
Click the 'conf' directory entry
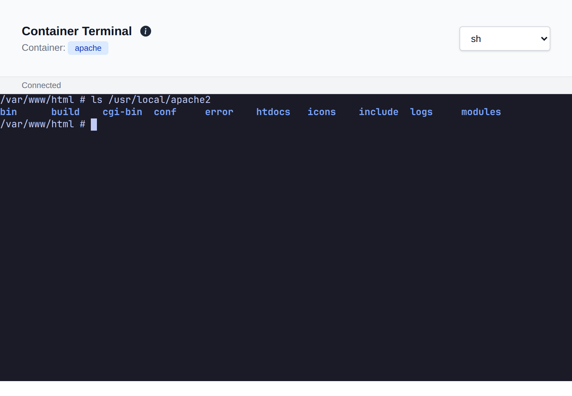tap(165, 112)
